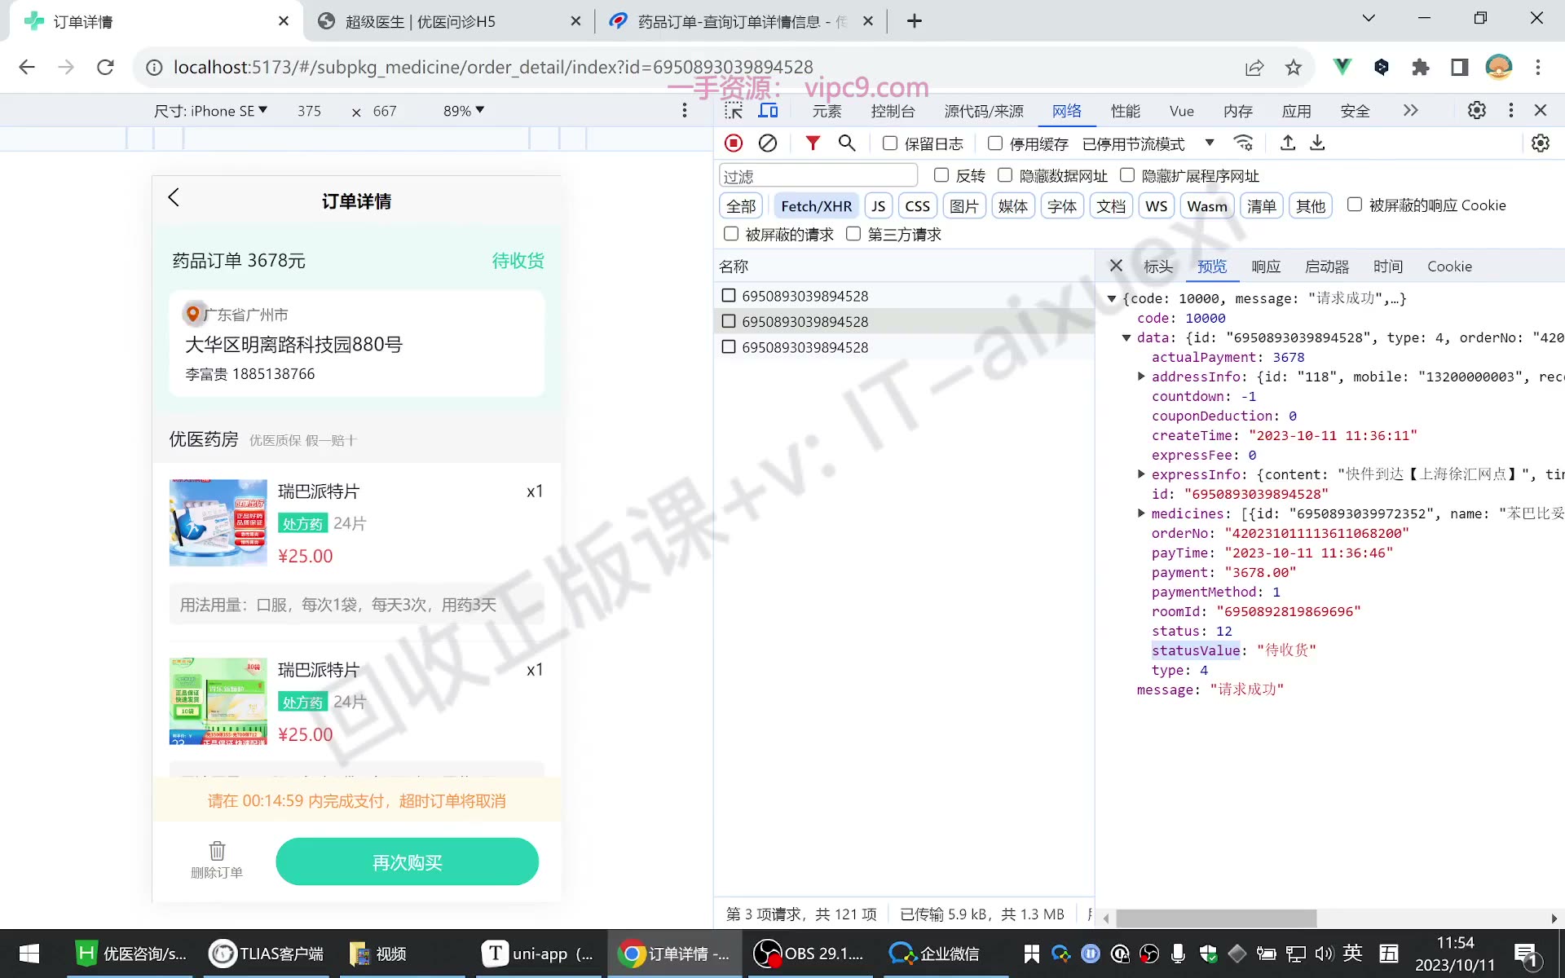Select the Fetch/XHR filter button
Screen dimensions: 1565x978
click(x=816, y=206)
